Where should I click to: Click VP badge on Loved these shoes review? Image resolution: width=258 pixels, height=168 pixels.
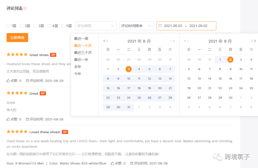tap(65, 132)
